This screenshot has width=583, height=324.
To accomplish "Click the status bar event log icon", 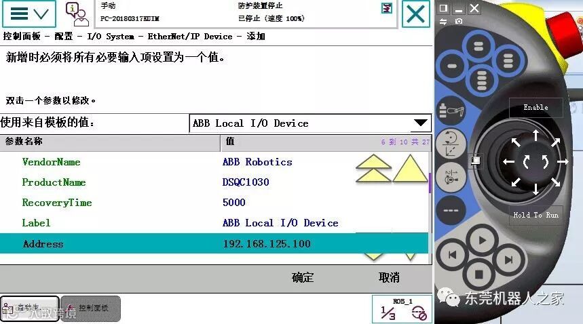I will 387,7.
